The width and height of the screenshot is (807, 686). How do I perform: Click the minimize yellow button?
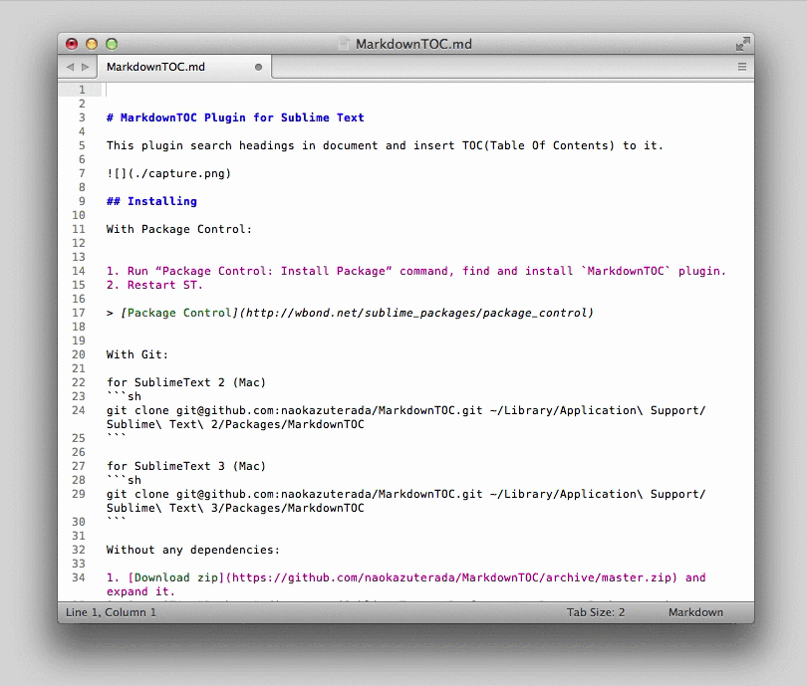(x=92, y=44)
